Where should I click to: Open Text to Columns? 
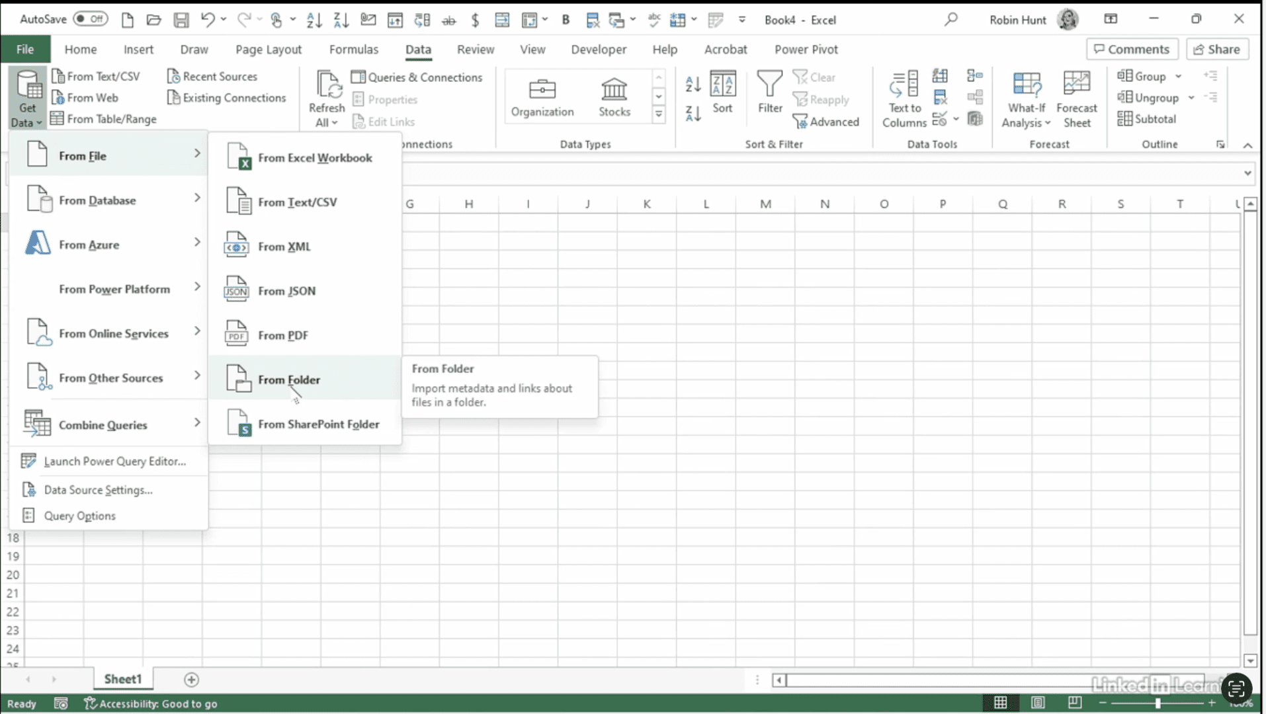[904, 99]
